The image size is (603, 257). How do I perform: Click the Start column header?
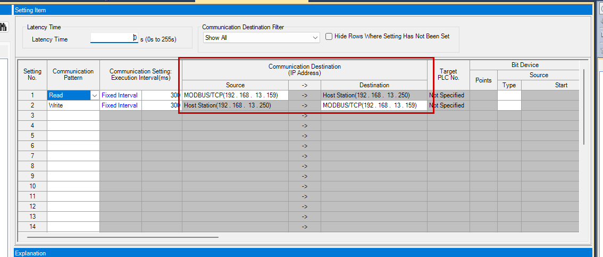point(550,85)
